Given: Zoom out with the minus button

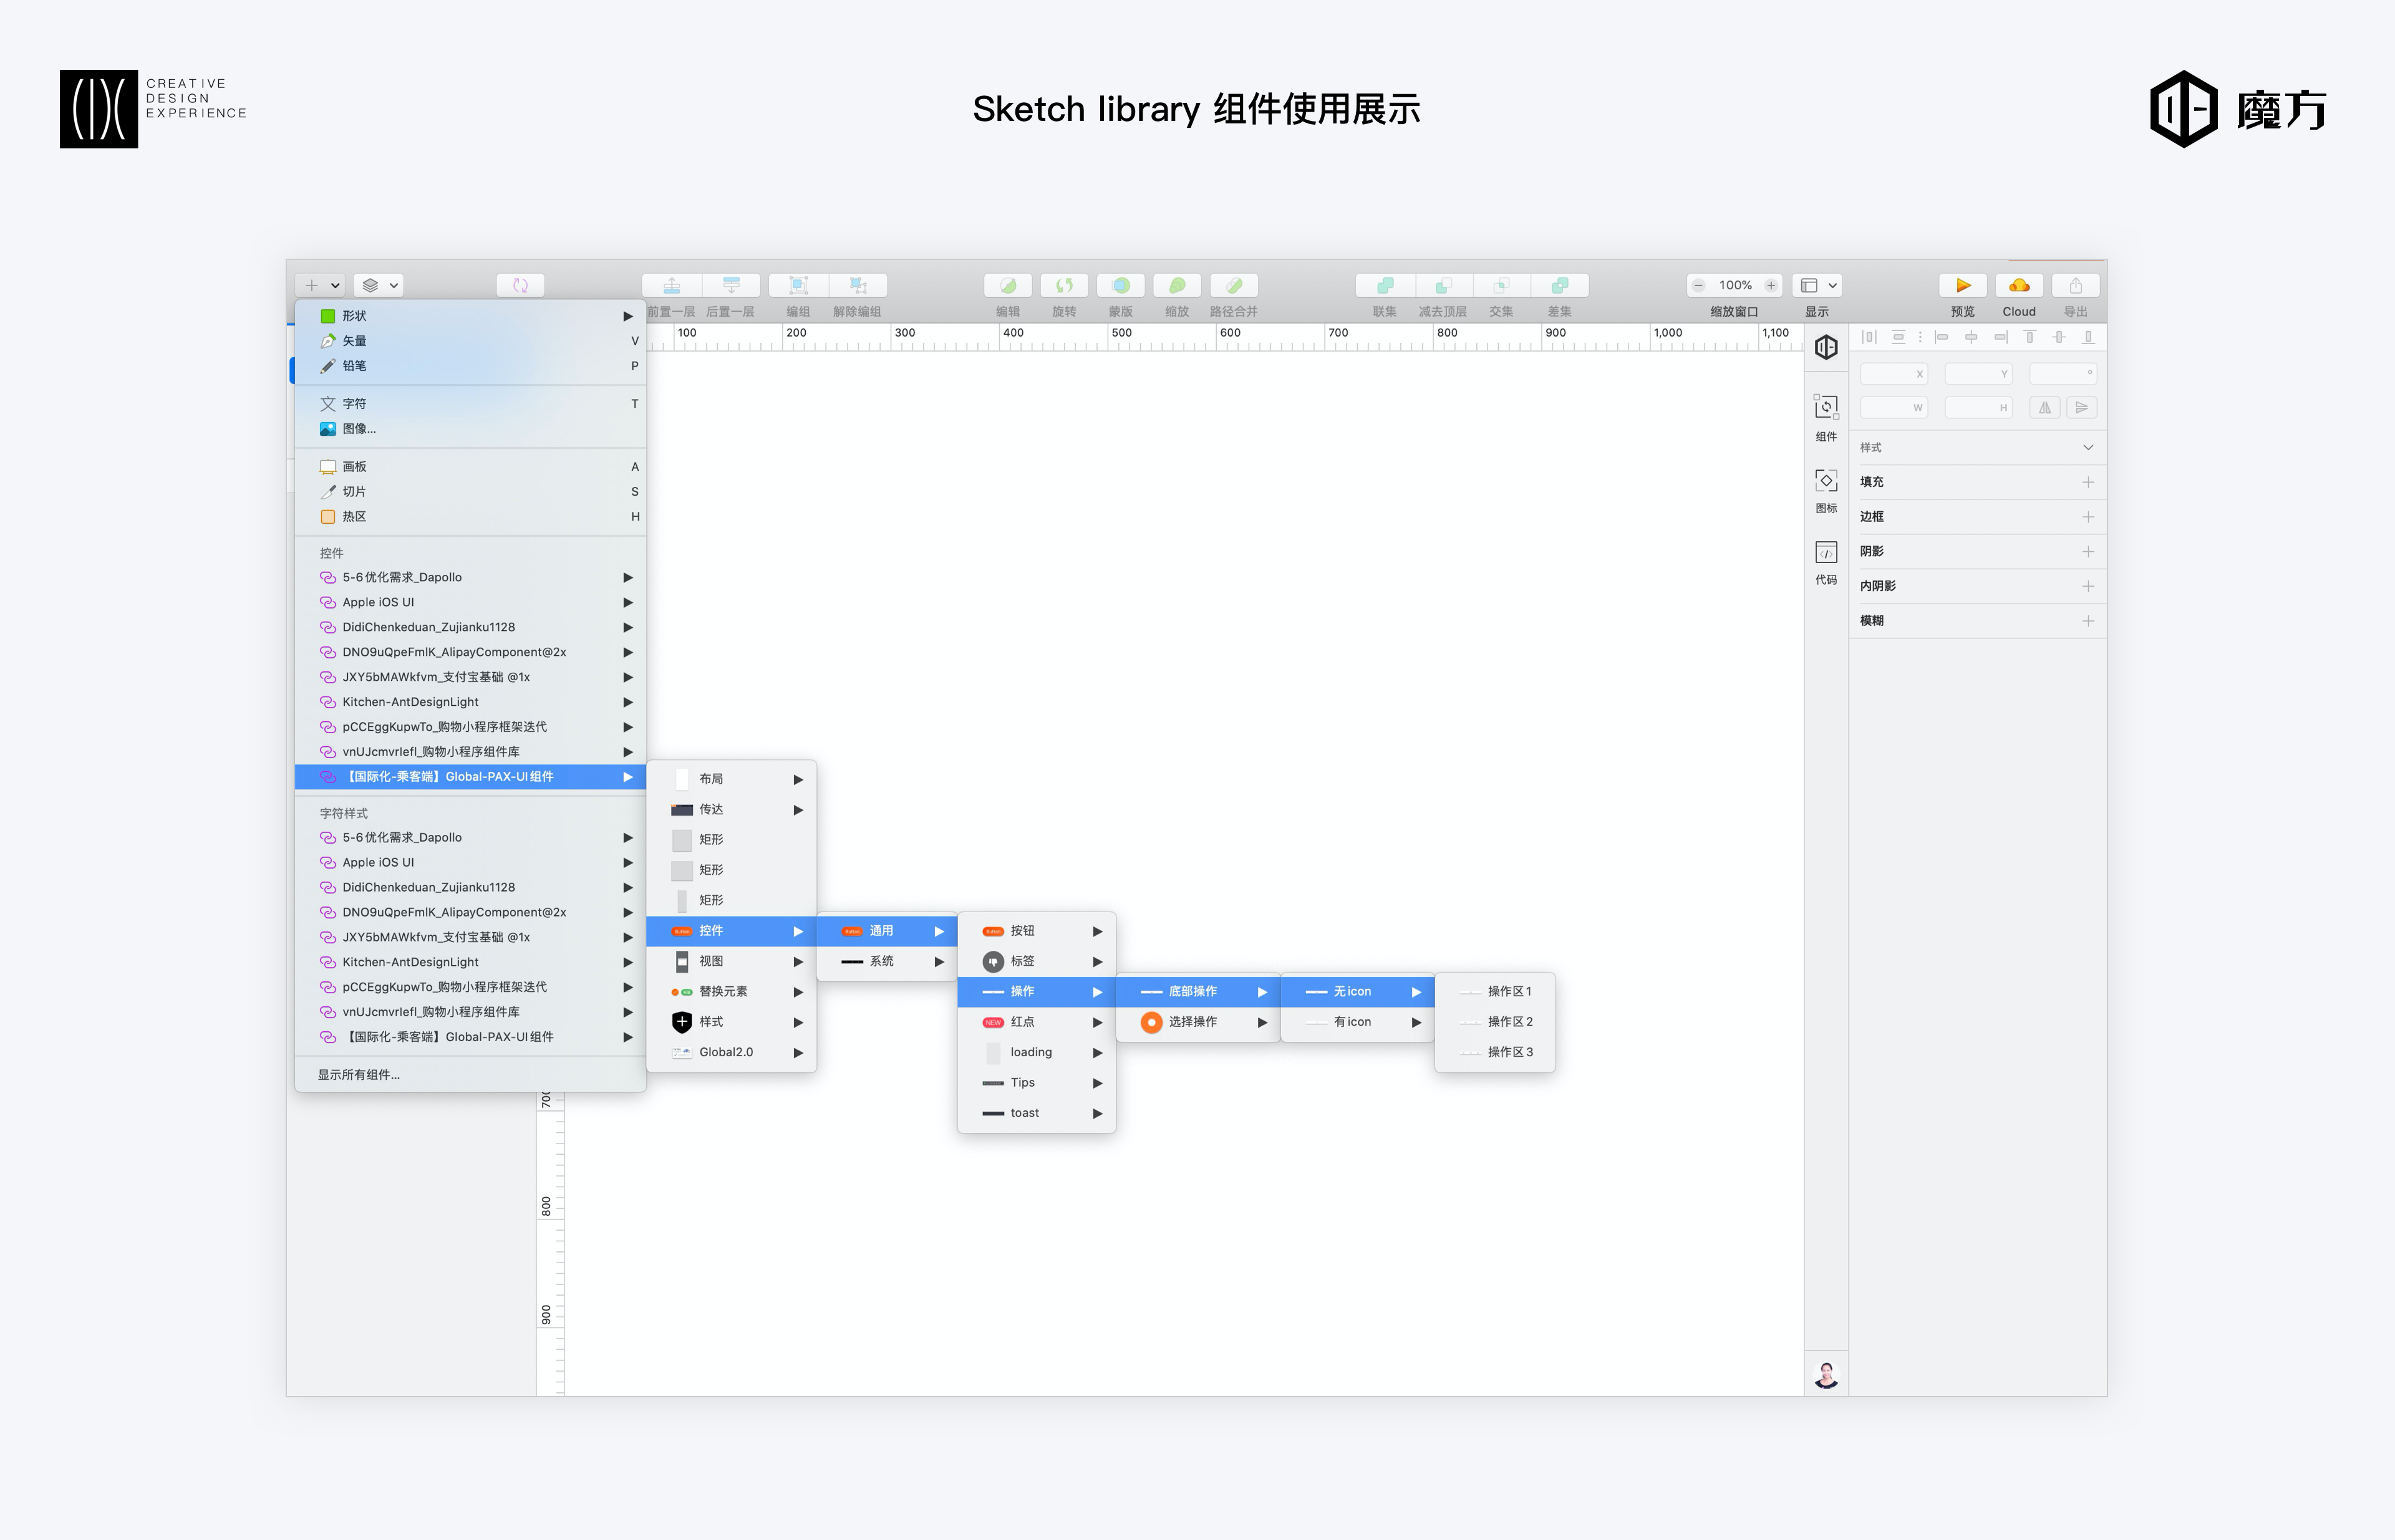Looking at the screenshot, I should pyautogui.click(x=1698, y=286).
